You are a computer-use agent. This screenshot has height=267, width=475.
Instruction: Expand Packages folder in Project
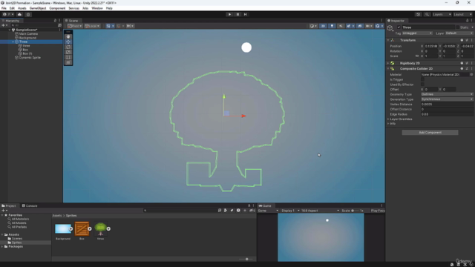tap(2, 246)
